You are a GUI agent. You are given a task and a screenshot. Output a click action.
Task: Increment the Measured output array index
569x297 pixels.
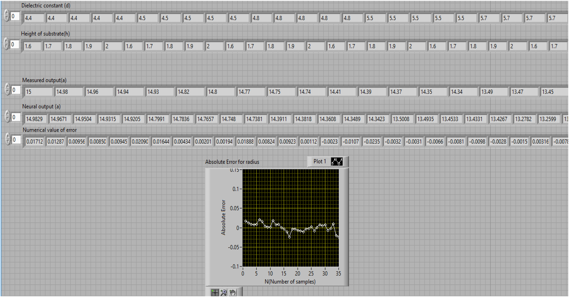(x=7, y=87)
